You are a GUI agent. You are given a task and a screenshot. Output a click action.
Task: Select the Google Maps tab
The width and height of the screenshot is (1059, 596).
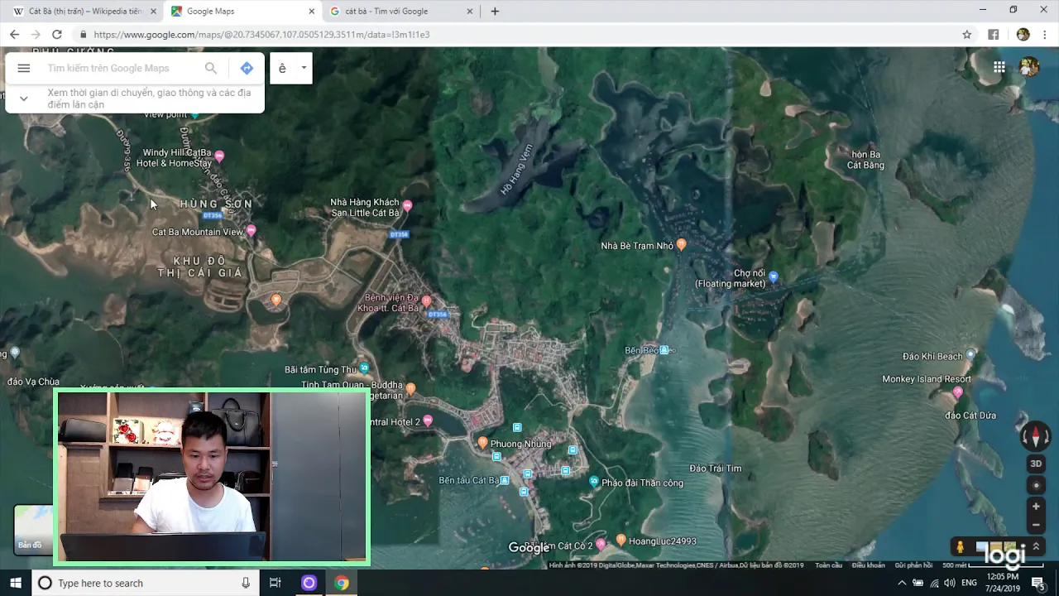click(242, 12)
